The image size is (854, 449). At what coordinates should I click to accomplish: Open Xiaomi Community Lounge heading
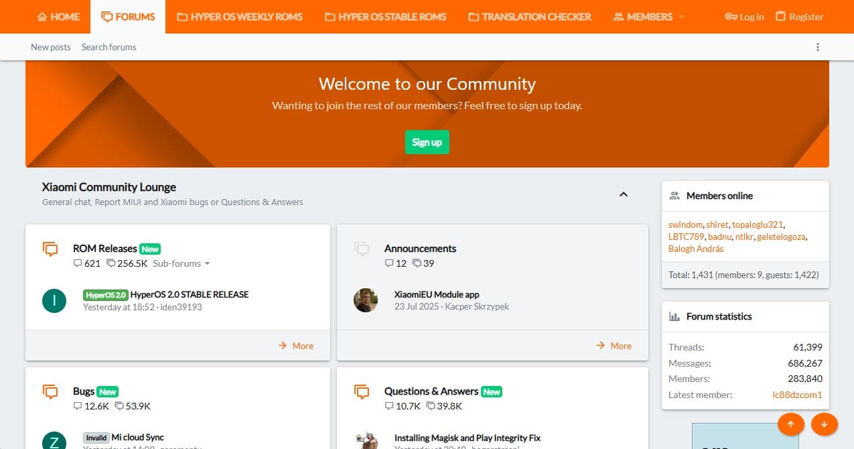click(x=109, y=187)
